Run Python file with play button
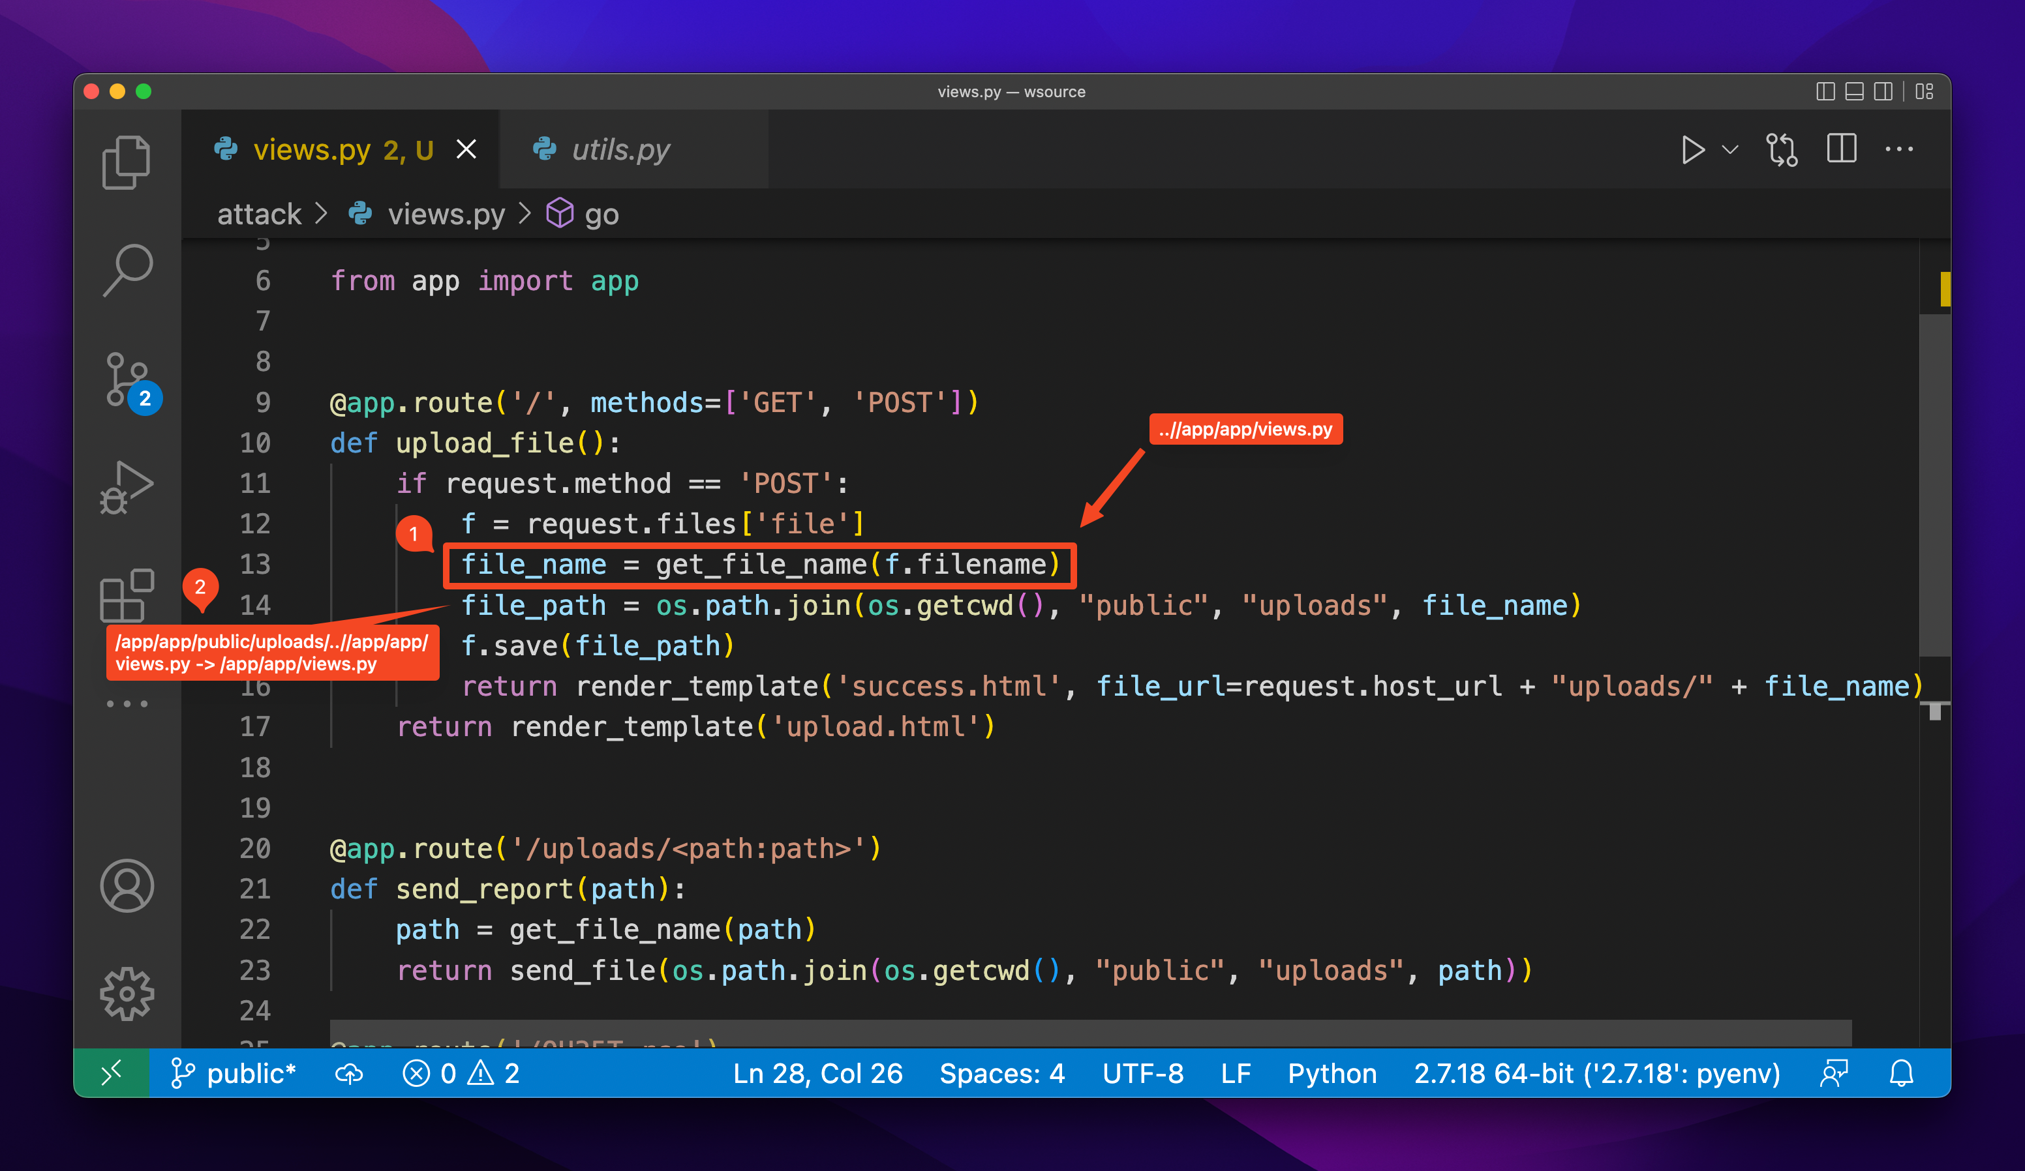Viewport: 2025px width, 1171px height. click(x=1692, y=150)
